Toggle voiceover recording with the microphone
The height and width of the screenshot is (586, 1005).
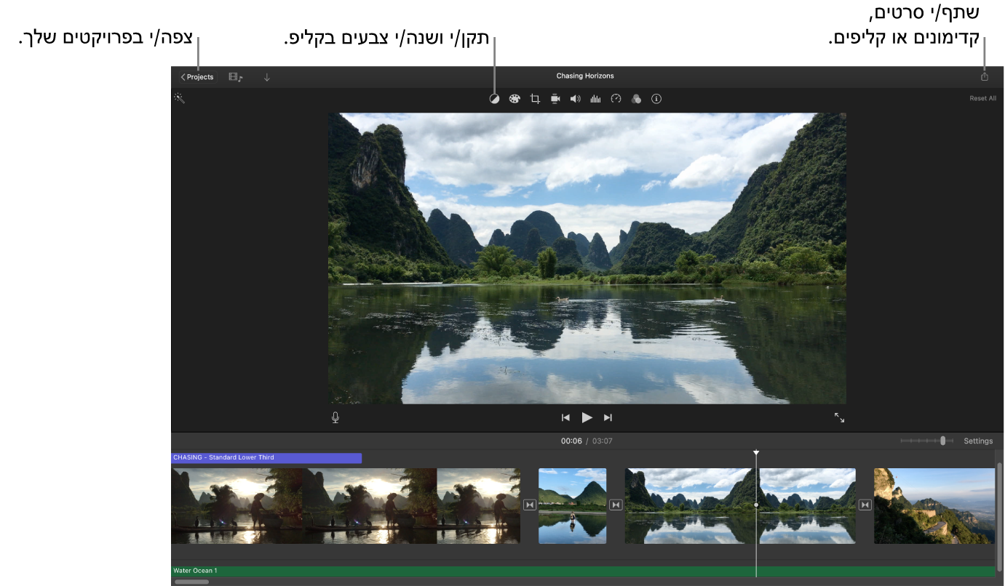[x=335, y=417]
